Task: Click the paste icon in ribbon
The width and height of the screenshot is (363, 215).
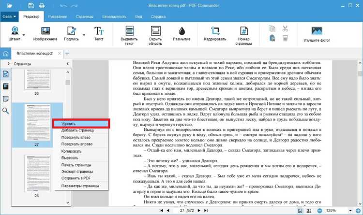Action: pyautogui.click(x=272, y=38)
